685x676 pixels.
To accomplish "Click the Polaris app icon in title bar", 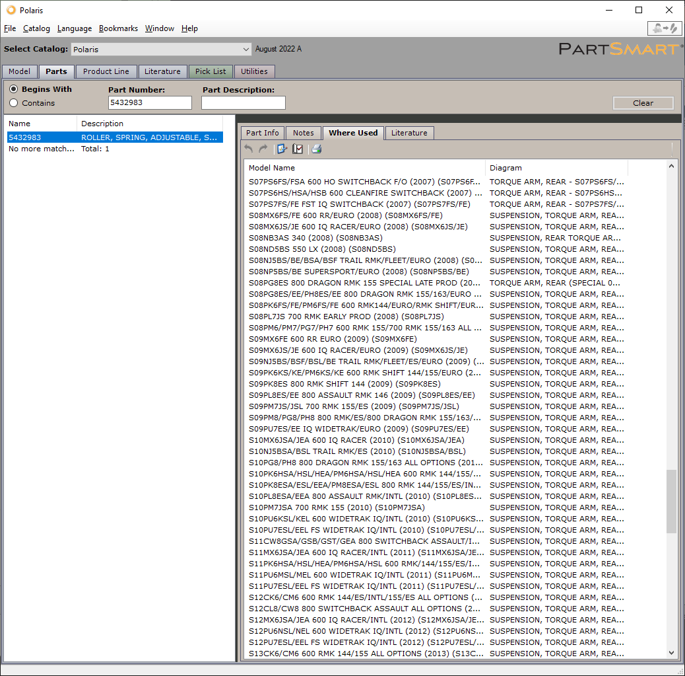I will coord(11,10).
